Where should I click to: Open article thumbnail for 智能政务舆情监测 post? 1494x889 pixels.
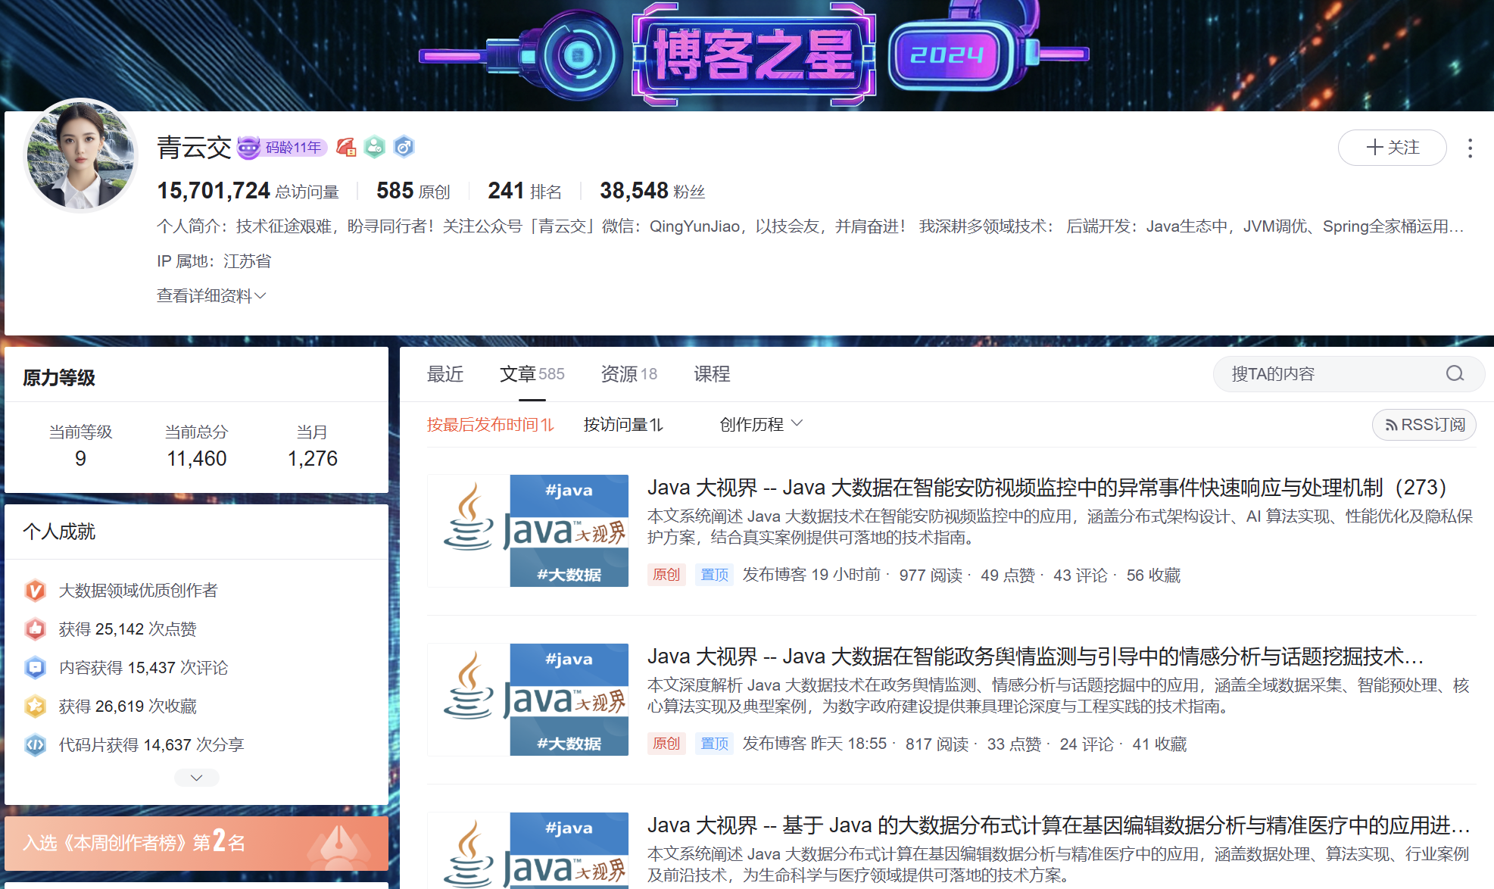[528, 700]
